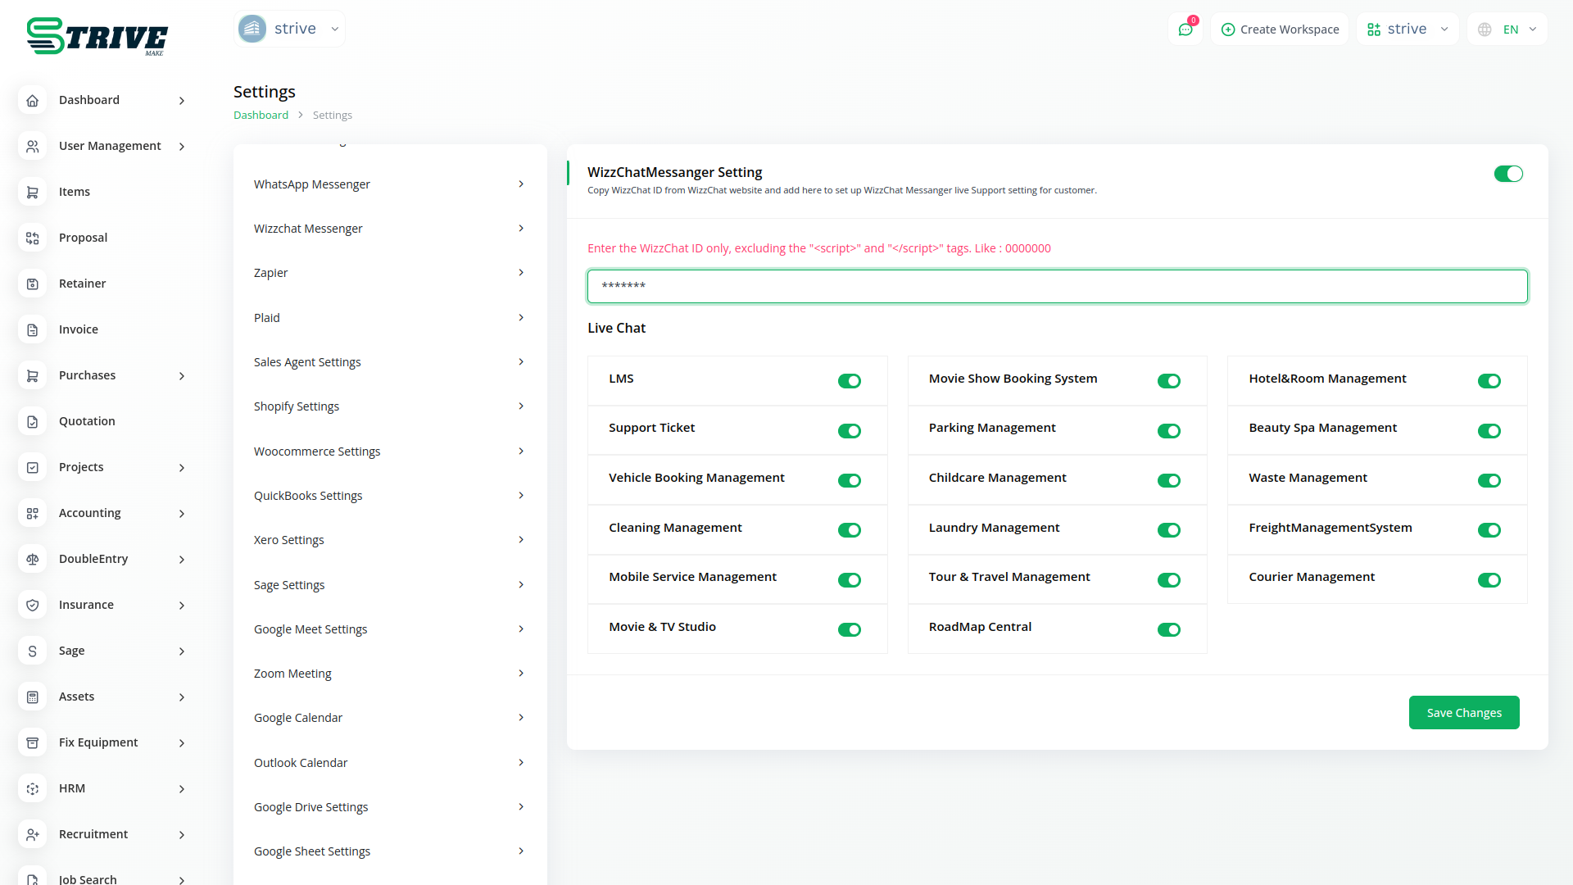Click the DoubleEntry balance scale icon
1573x885 pixels.
tap(33, 559)
